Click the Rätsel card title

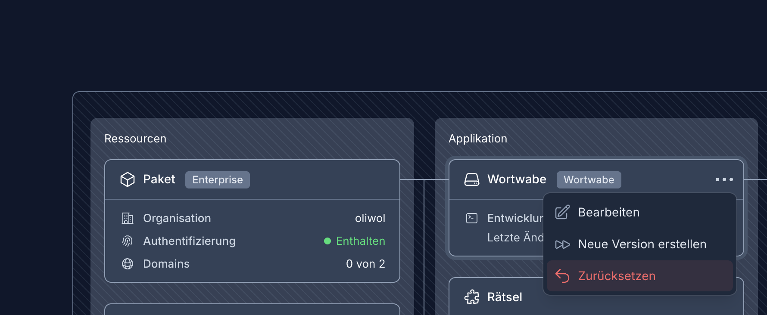[x=505, y=297]
